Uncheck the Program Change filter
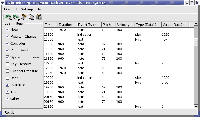 pos(7,37)
